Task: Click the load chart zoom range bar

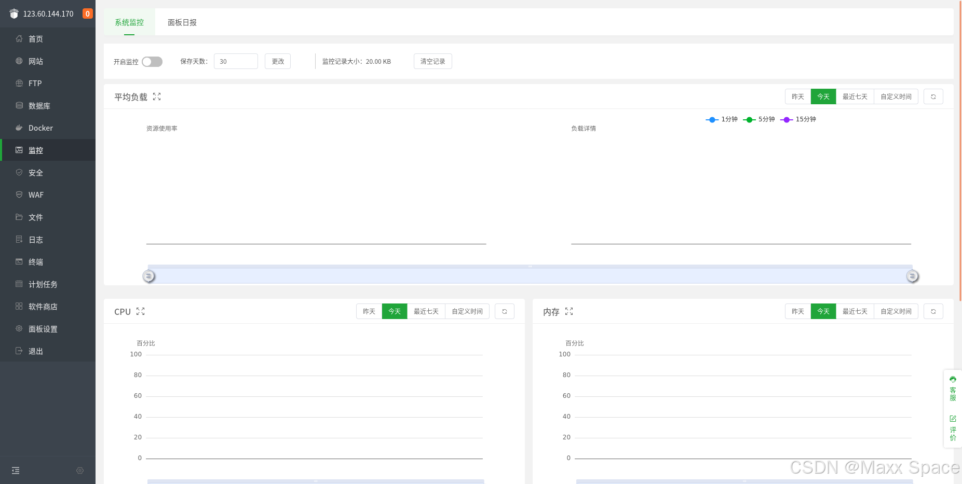Action: 530,274
